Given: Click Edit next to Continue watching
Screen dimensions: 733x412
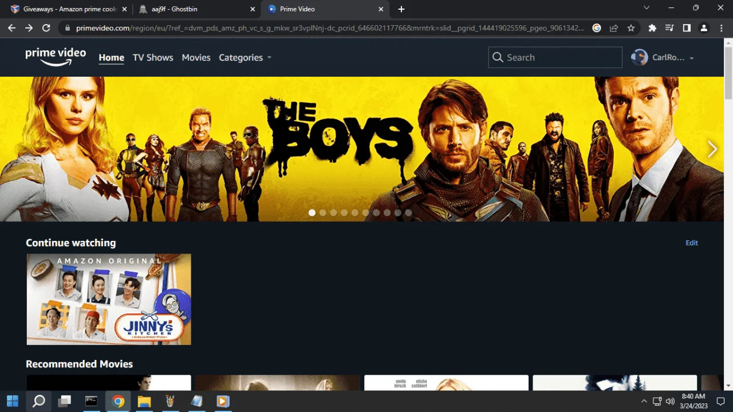Looking at the screenshot, I should tap(692, 243).
